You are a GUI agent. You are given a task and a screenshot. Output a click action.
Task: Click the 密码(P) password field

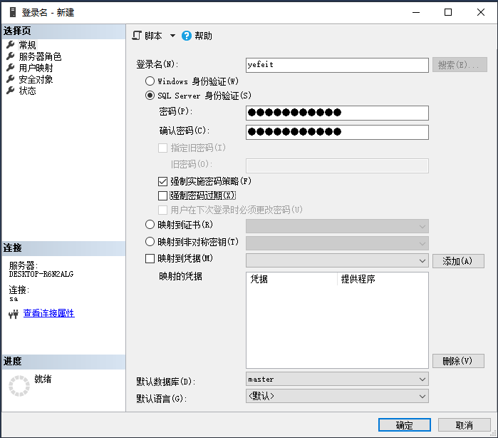click(x=337, y=113)
